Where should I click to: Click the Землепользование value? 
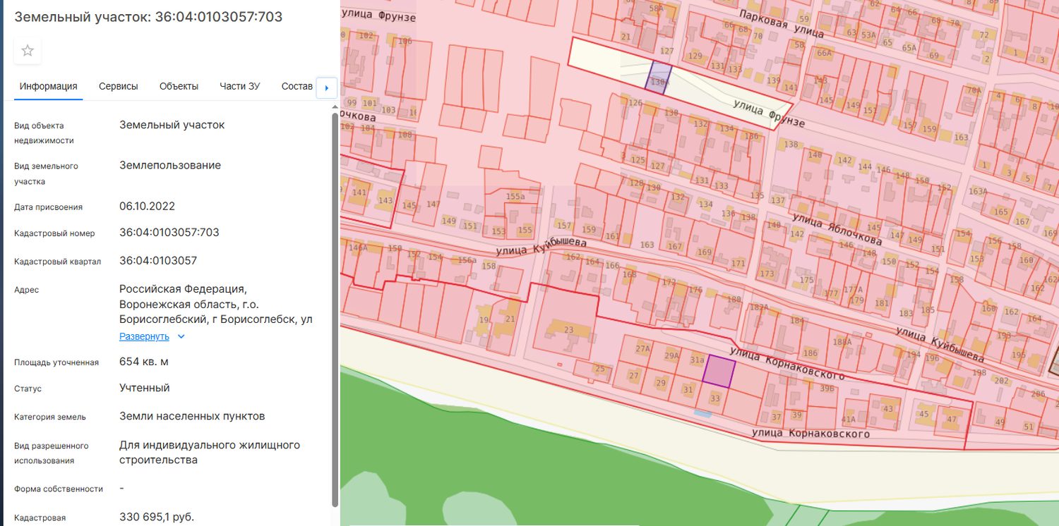tap(170, 165)
